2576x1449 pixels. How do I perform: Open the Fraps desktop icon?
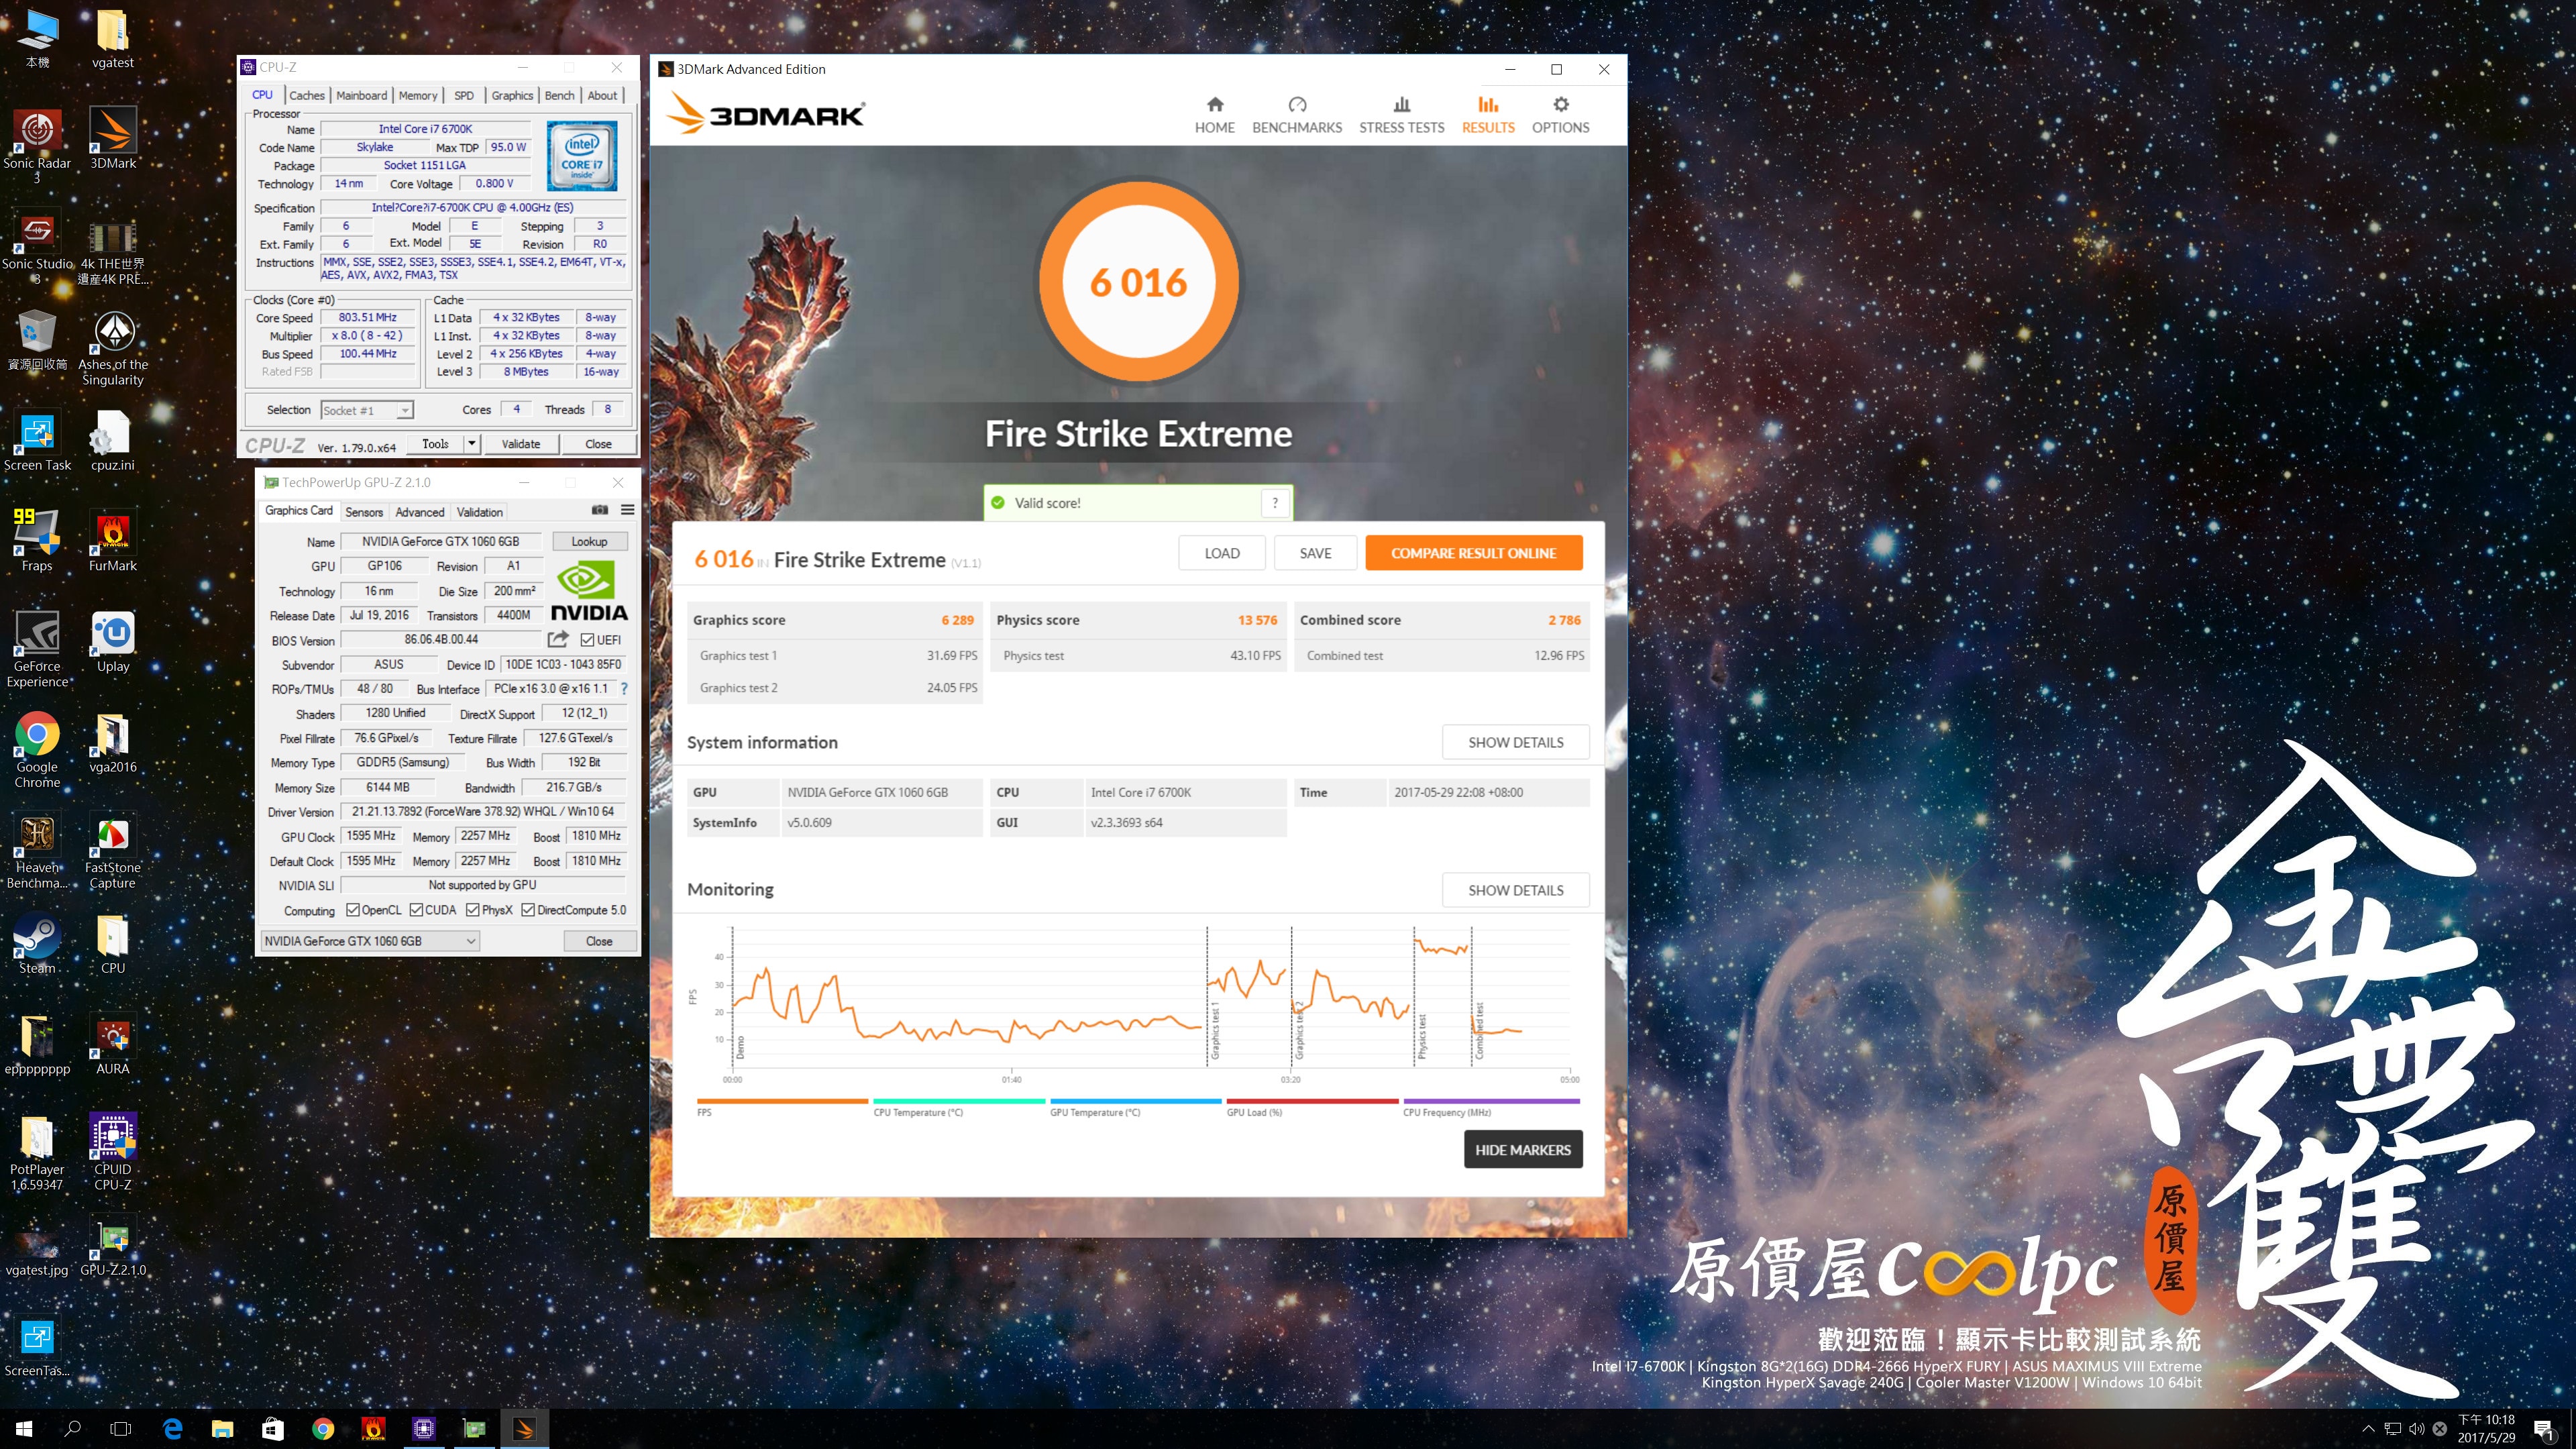(37, 541)
